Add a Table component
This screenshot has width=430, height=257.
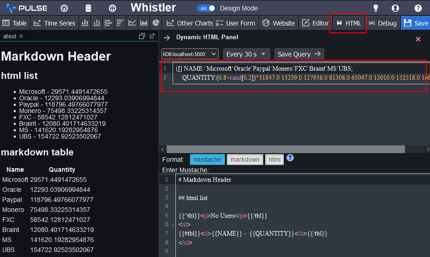[15, 23]
